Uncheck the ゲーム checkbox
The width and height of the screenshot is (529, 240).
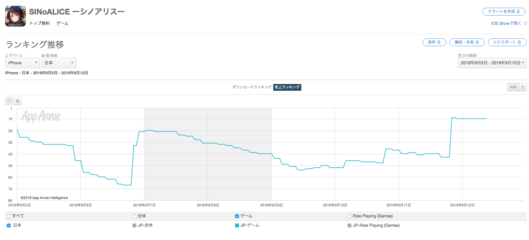[237, 216]
